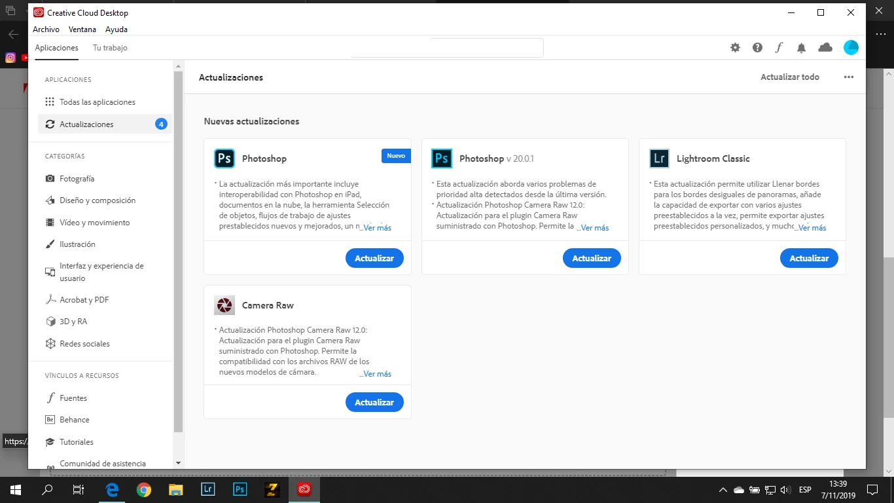Open the Action Center notifications icon
Image resolution: width=894 pixels, height=503 pixels.
pos(872,489)
